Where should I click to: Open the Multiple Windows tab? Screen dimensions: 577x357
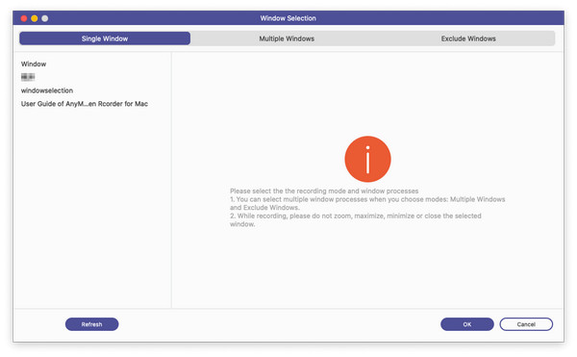[x=287, y=38]
